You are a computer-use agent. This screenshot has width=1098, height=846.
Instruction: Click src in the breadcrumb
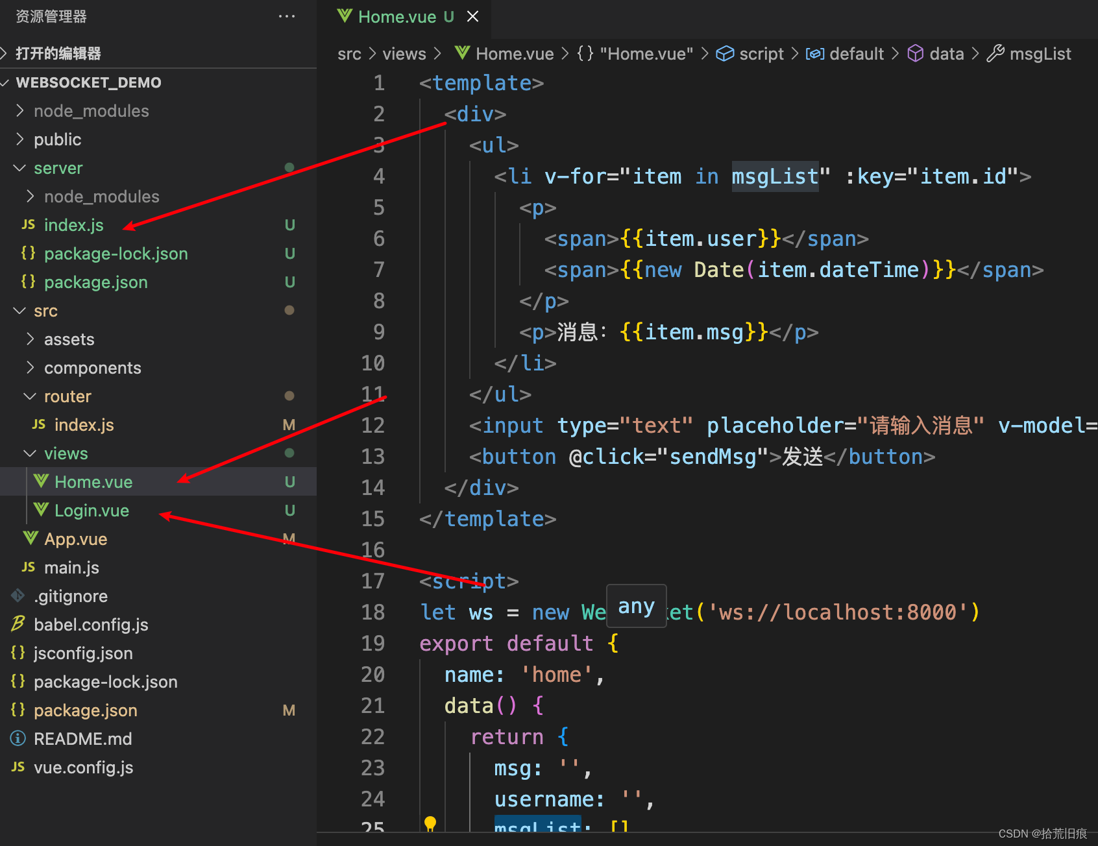point(349,54)
